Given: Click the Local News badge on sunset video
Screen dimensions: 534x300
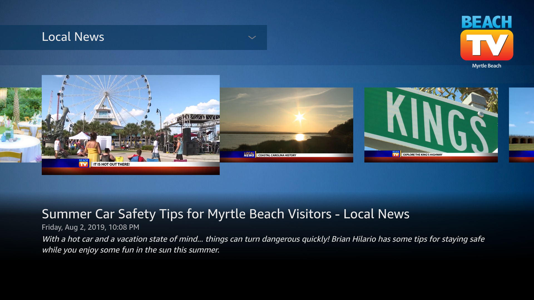Looking at the screenshot, I should [249, 154].
